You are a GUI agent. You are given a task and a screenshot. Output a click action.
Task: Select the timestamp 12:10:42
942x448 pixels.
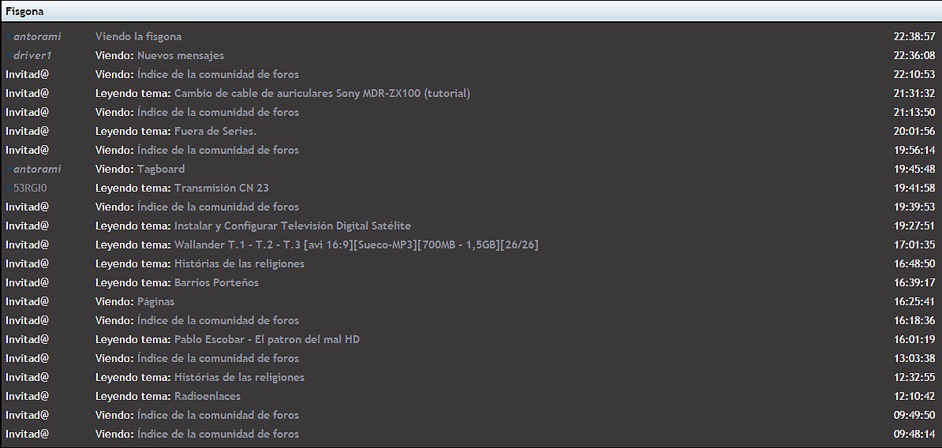coord(914,397)
